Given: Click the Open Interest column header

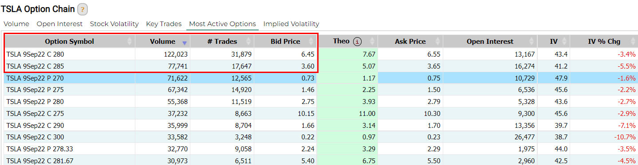Looking at the screenshot, I should point(490,42).
